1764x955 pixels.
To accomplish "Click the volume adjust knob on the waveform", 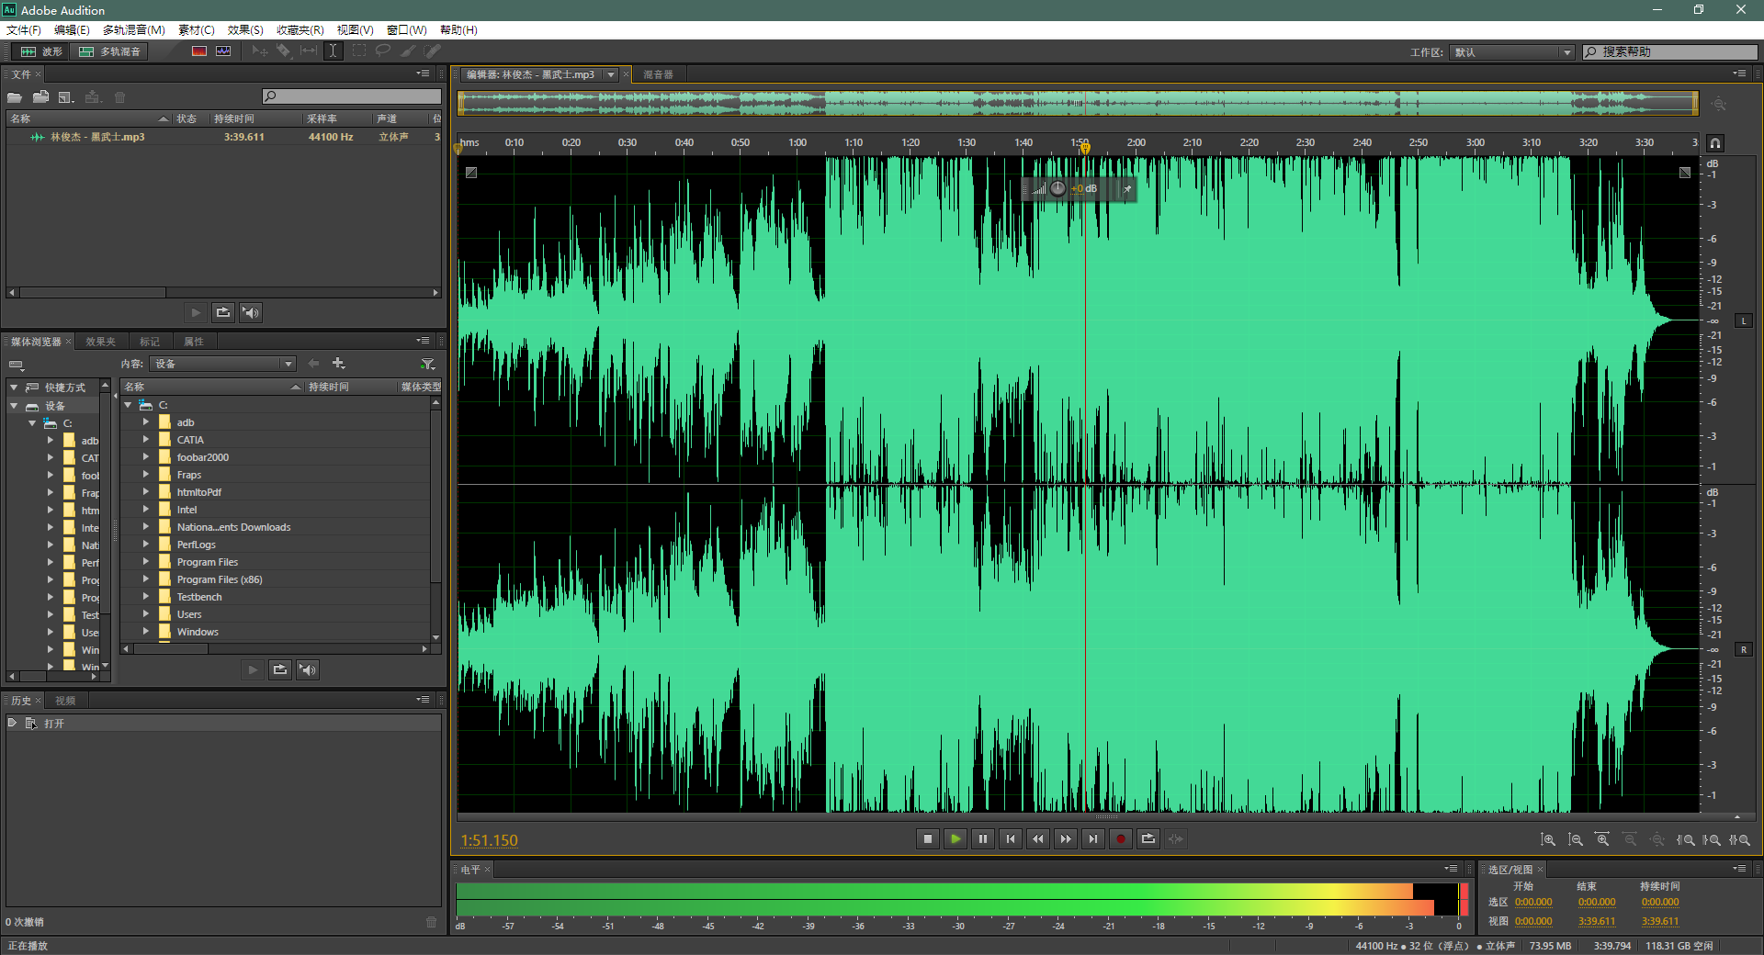I will click(1057, 188).
